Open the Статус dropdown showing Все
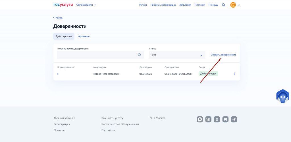The image size is (291, 142). tap(177, 55)
